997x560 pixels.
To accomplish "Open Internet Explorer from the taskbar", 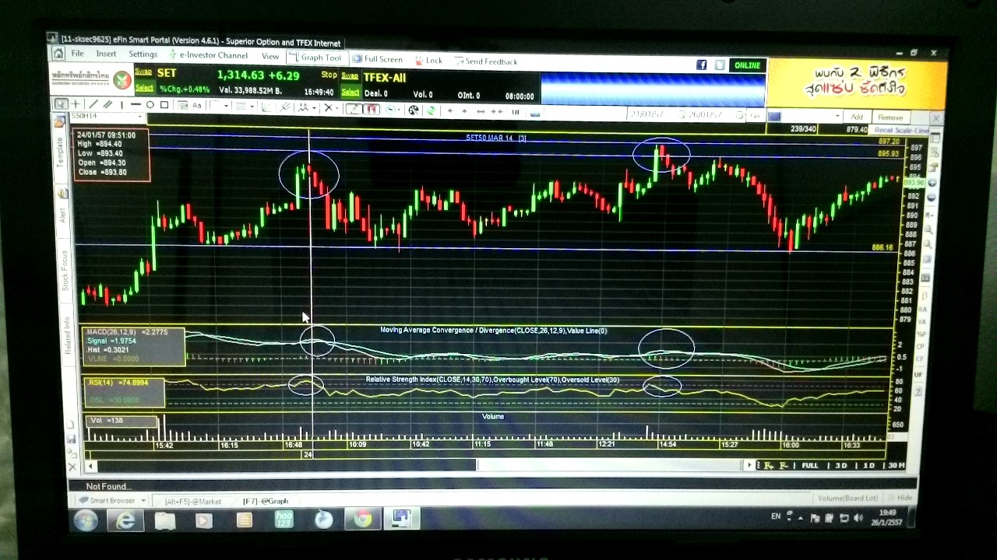I will (x=125, y=520).
